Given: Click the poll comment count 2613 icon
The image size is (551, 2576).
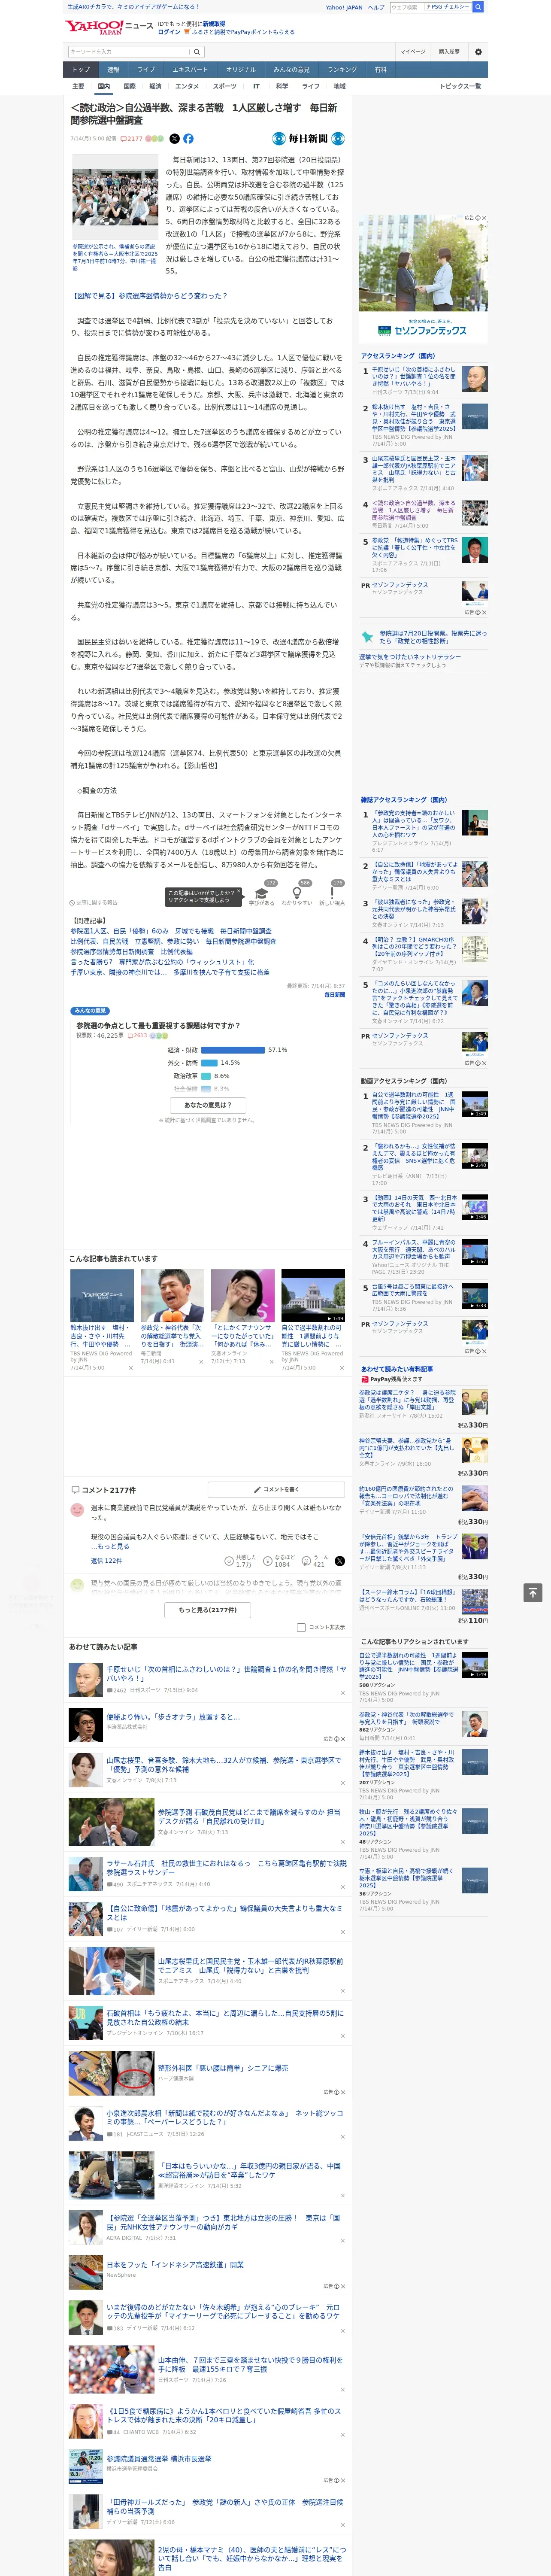Looking at the screenshot, I should coord(139,1035).
